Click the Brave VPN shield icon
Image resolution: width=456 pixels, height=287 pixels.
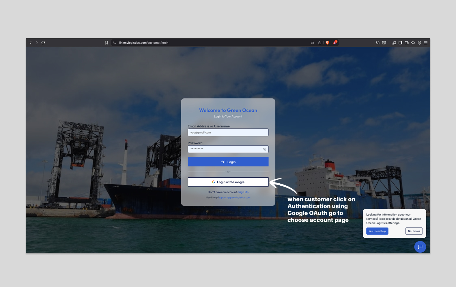(x=419, y=43)
